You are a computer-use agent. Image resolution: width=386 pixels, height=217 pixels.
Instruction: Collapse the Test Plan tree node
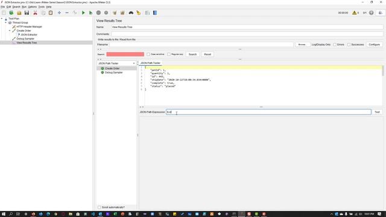(2, 19)
